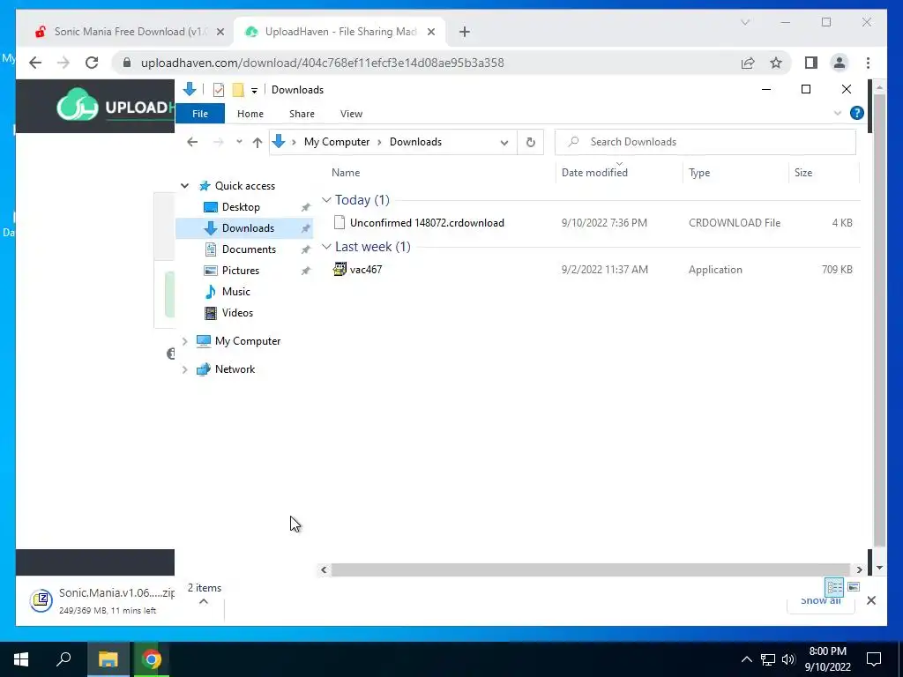The height and width of the screenshot is (677, 903).
Task: Open the network icon in system tray
Action: [x=768, y=659]
